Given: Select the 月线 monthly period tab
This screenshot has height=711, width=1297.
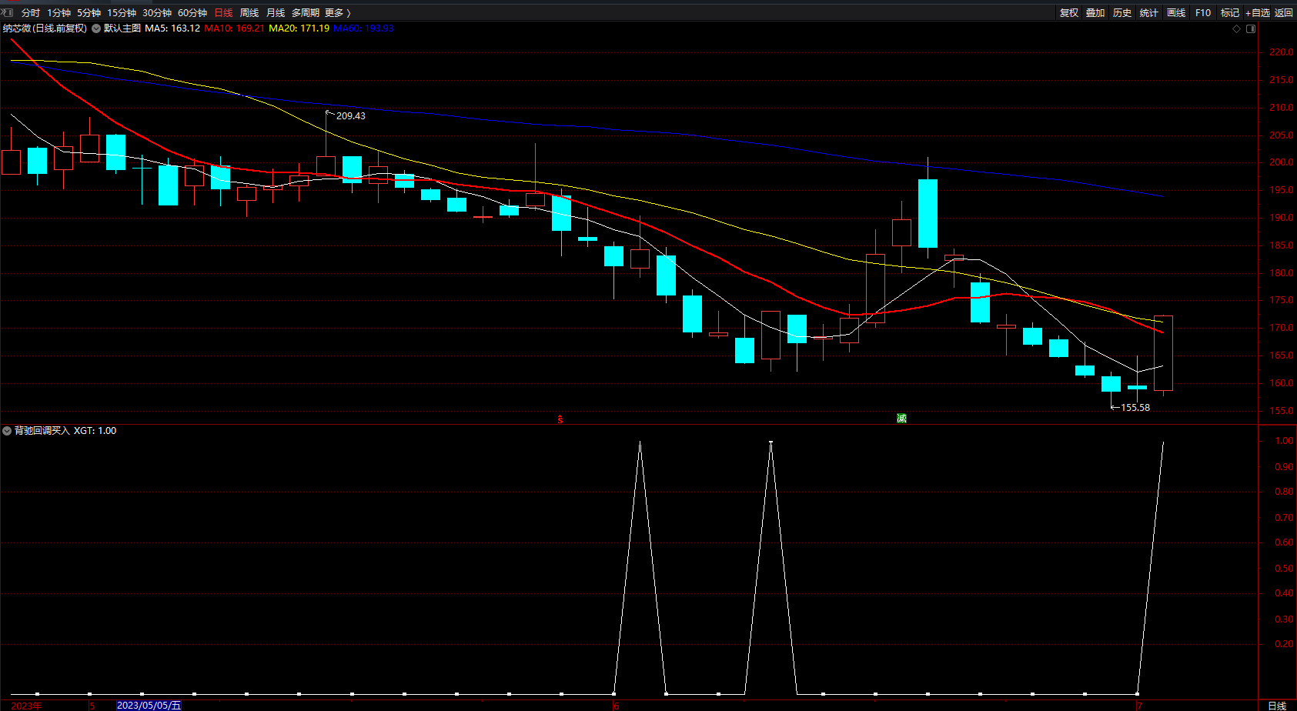Looking at the screenshot, I should point(276,13).
